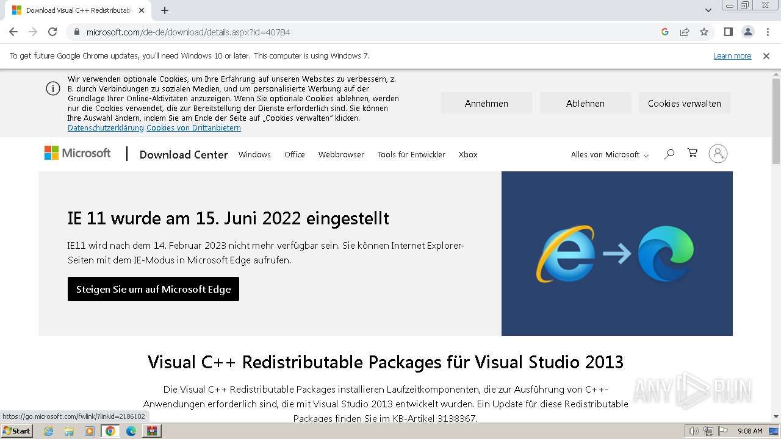This screenshot has height=439, width=781.
Task: Open the Cookies von Drittanbietern link
Action: 193,128
